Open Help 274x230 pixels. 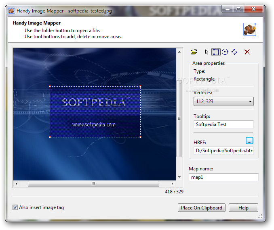click(243, 208)
